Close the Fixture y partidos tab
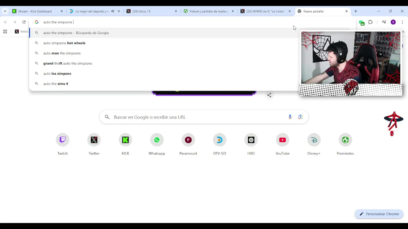This screenshot has height=229, width=408. tap(233, 11)
